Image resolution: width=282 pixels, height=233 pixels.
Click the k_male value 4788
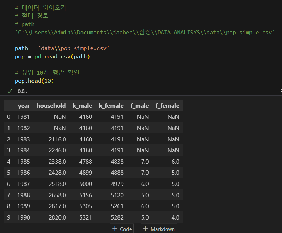pyautogui.click(x=86, y=162)
